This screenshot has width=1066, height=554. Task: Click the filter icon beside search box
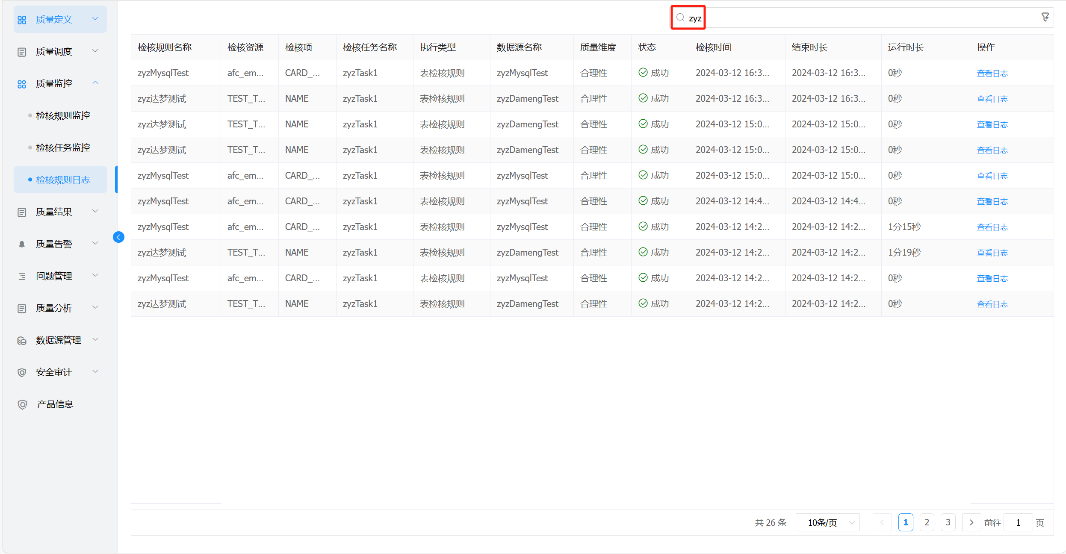tap(1045, 17)
